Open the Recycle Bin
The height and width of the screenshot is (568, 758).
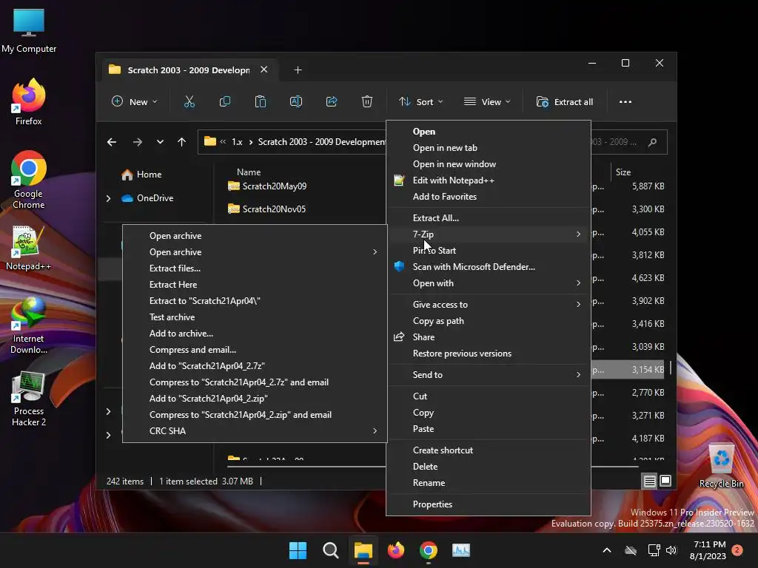[721, 466]
